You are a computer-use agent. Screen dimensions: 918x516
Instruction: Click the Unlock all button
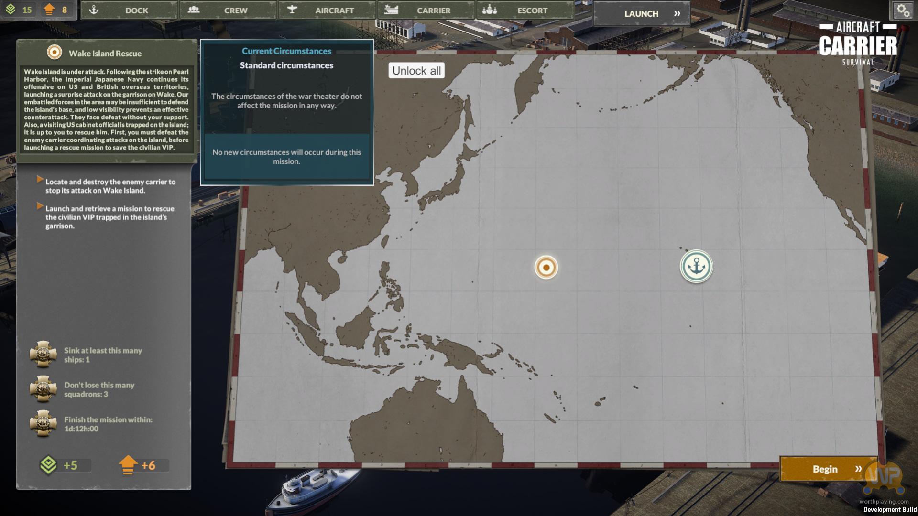pyautogui.click(x=416, y=71)
